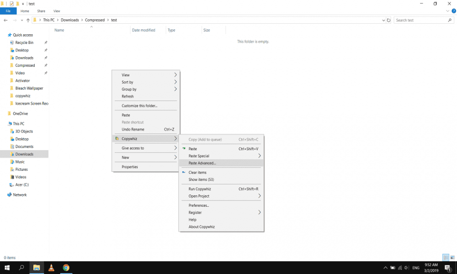Open VLC from the taskbar
The width and height of the screenshot is (457, 274).
point(51,268)
